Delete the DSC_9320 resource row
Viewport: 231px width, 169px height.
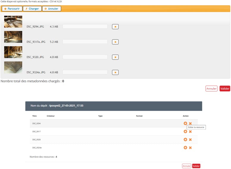pos(191,139)
